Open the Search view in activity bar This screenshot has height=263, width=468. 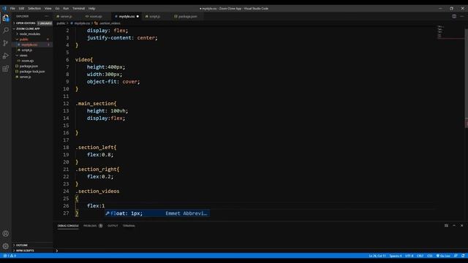(6, 31)
